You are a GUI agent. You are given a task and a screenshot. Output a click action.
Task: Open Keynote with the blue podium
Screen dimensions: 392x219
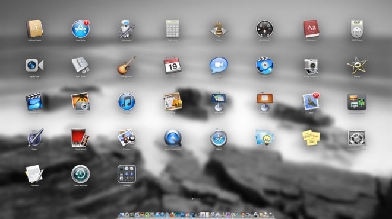(x=219, y=102)
